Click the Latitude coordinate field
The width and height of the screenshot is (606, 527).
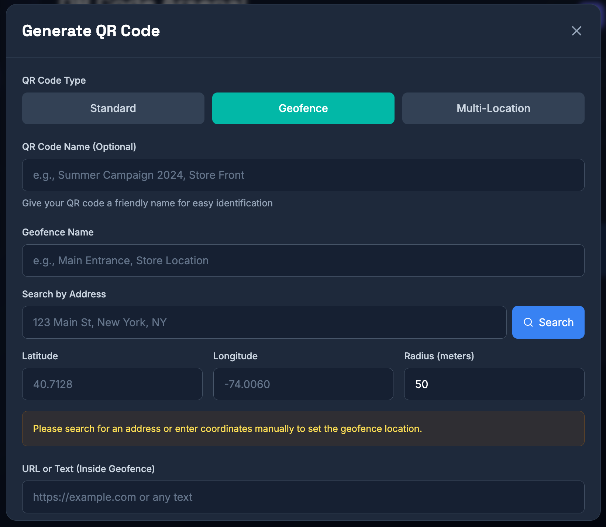tap(112, 384)
